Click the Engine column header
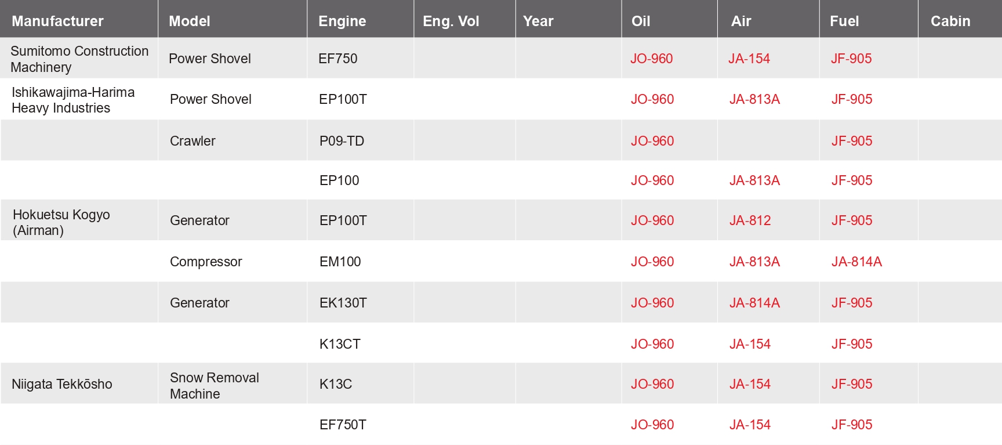The image size is (1002, 445). (342, 21)
